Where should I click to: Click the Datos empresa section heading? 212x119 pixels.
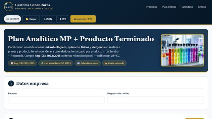click(x=32, y=83)
